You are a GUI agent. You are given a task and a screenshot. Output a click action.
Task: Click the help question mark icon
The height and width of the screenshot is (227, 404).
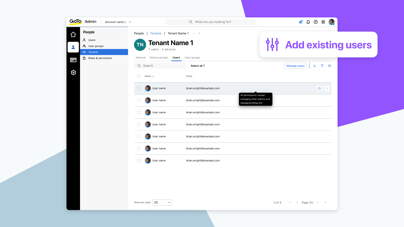[x=316, y=22]
